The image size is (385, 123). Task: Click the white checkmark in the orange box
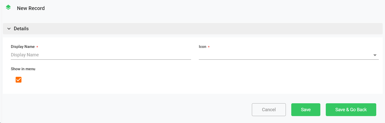[19, 80]
